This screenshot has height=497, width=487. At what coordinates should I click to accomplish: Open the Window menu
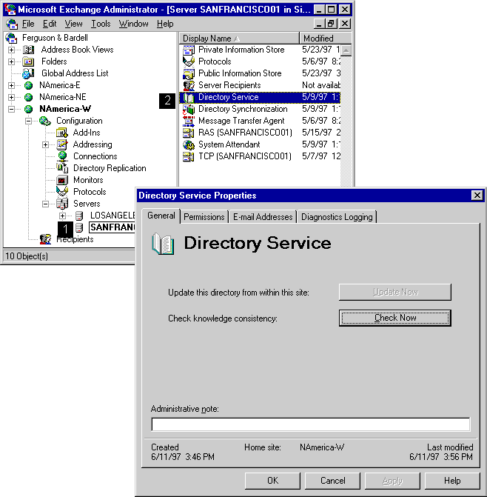[x=133, y=24]
